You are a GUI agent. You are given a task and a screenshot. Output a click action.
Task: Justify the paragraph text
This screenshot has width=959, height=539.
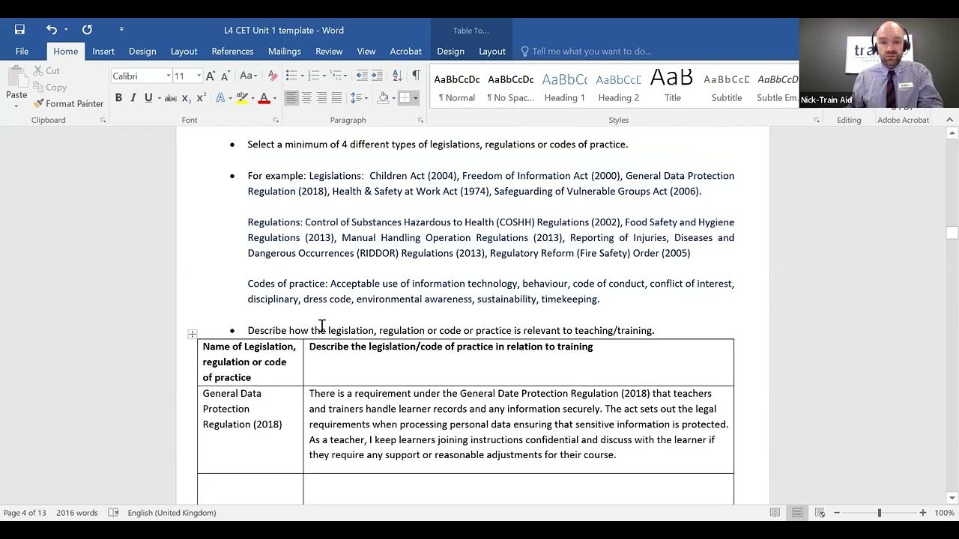[336, 98]
